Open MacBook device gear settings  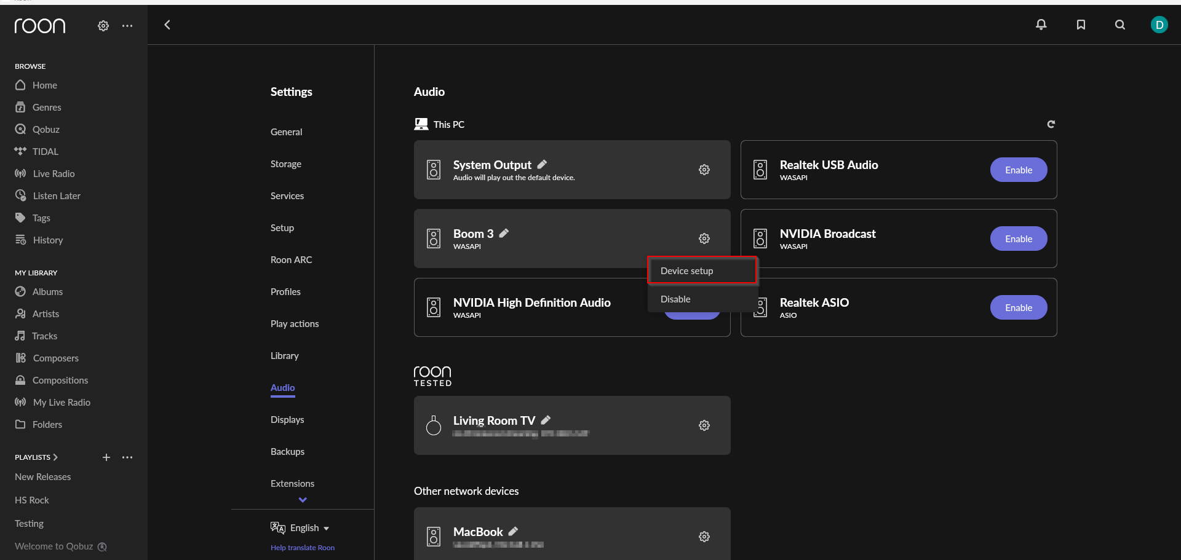[x=704, y=537]
